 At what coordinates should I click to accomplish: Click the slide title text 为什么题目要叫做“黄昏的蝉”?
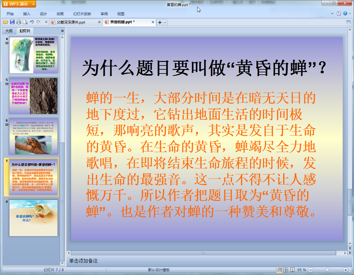pos(204,68)
